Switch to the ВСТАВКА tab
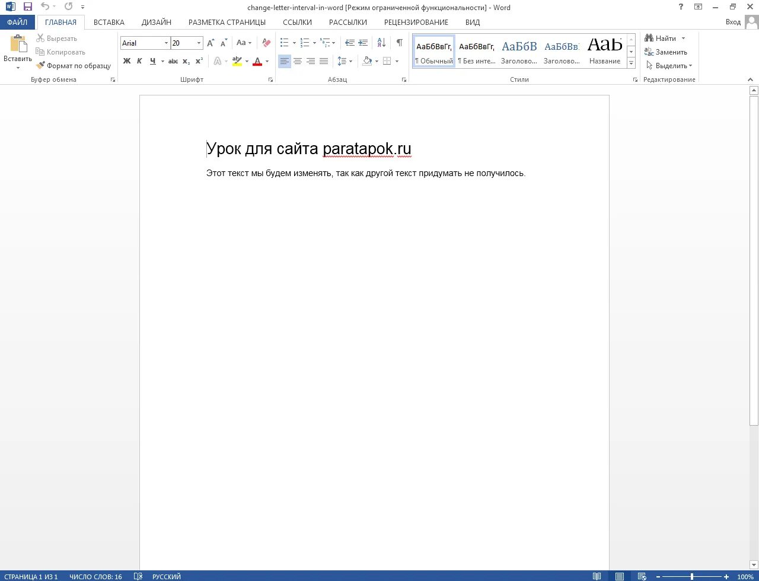Screen dimensions: 759x581 [x=109, y=22]
